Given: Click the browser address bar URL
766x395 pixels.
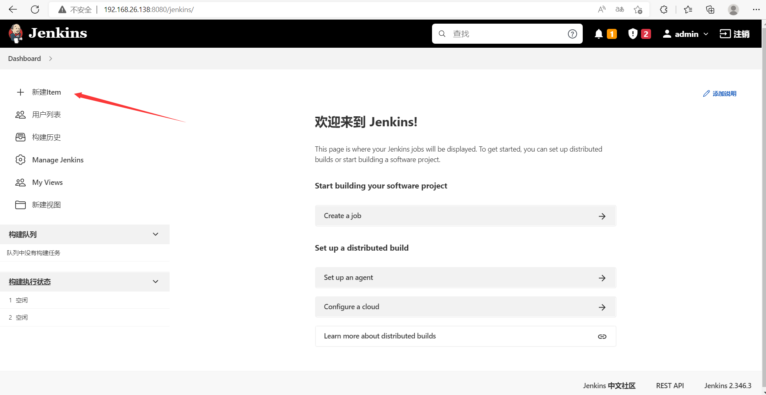Looking at the screenshot, I should pos(149,10).
